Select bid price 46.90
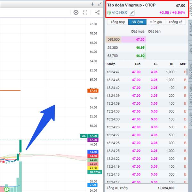 point(140,56)
